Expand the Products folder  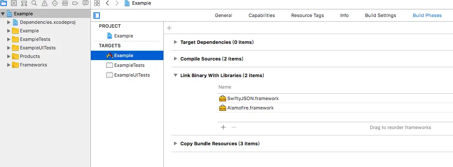[x=9, y=56]
